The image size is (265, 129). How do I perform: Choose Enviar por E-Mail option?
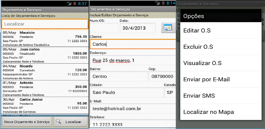221,79
